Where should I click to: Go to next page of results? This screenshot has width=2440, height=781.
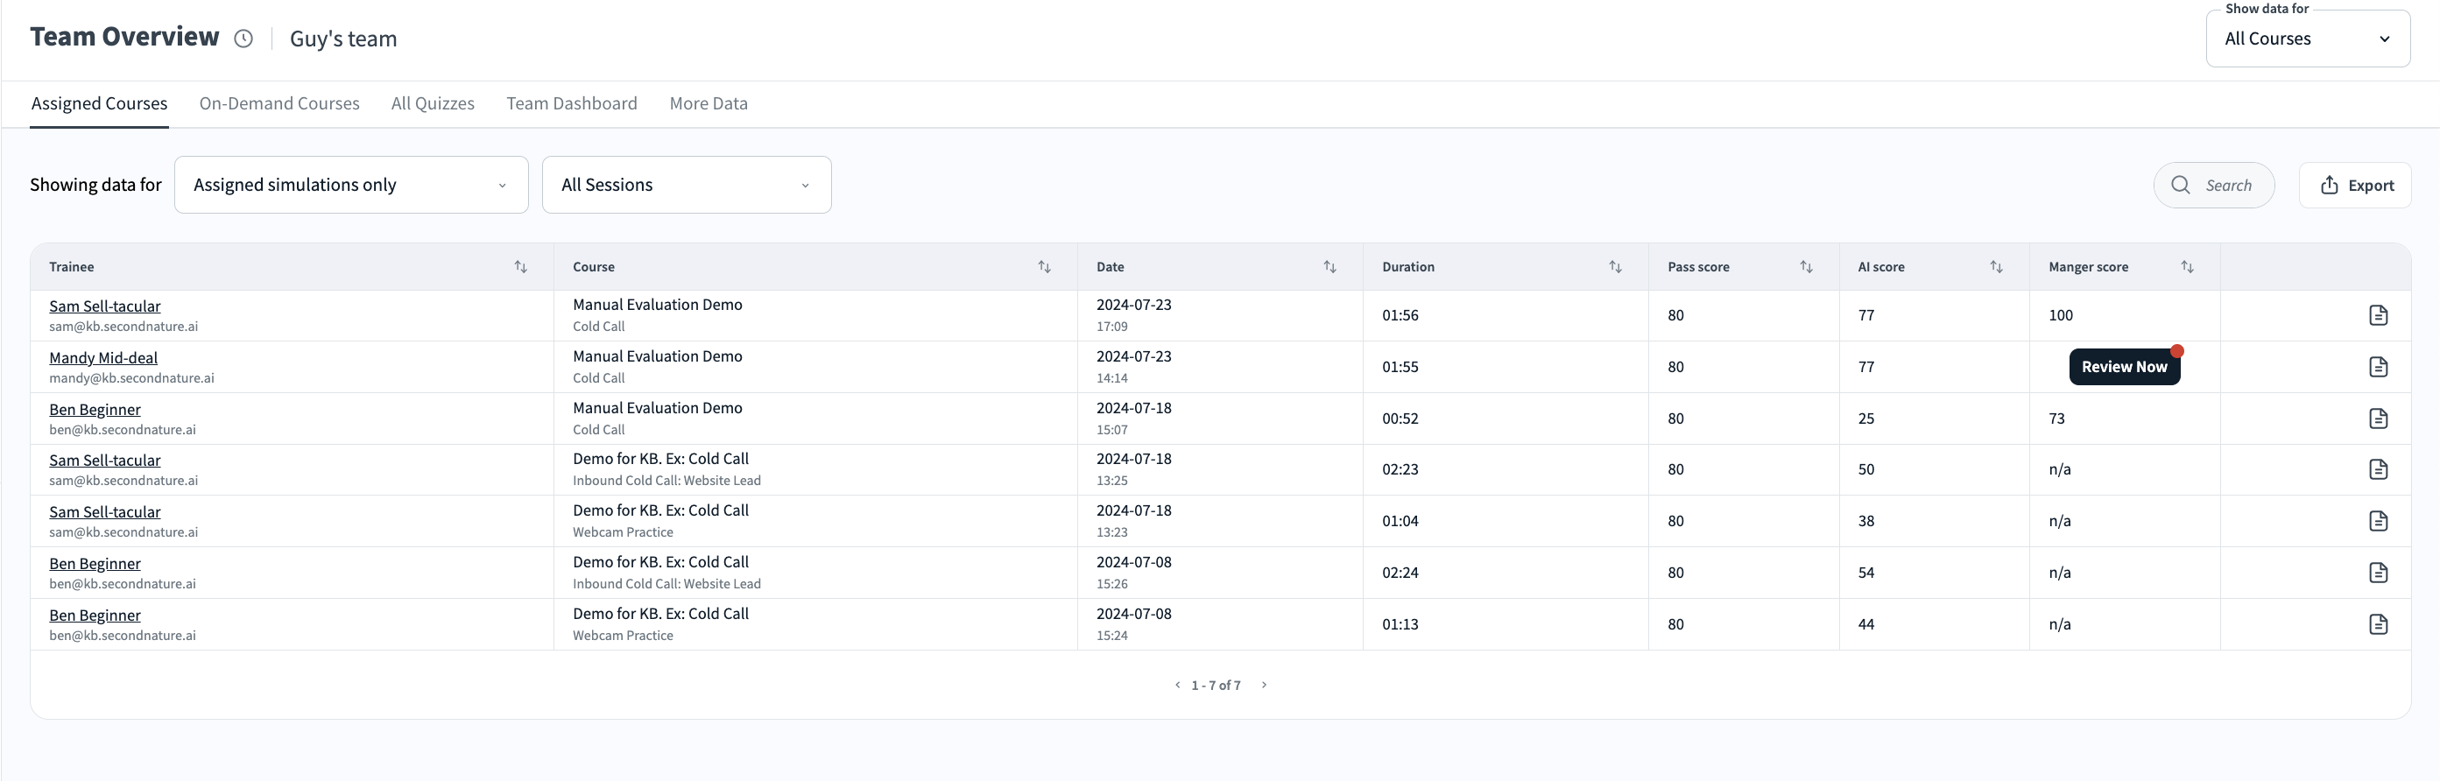(x=1264, y=685)
